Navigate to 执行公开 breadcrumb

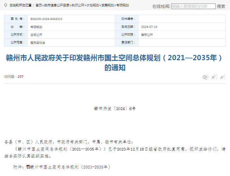[x=77, y=5]
